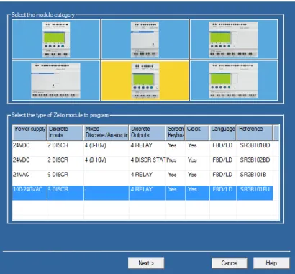The image size is (295, 274).
Task: Click the Language column header
Action: point(223,132)
